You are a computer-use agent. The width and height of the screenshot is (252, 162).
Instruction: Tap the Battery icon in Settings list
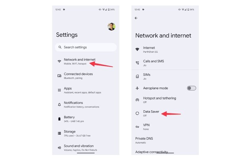point(59,119)
